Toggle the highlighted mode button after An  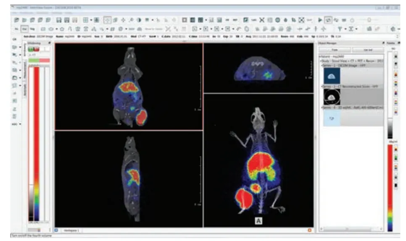[x=24, y=29]
